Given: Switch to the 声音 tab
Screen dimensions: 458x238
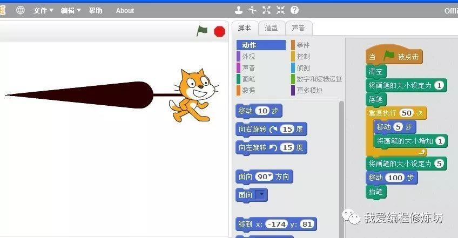Looking at the screenshot, I should click(299, 28).
